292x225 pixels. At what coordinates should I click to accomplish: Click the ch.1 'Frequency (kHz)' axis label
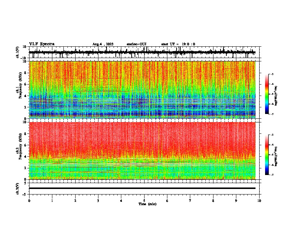coord(20,85)
